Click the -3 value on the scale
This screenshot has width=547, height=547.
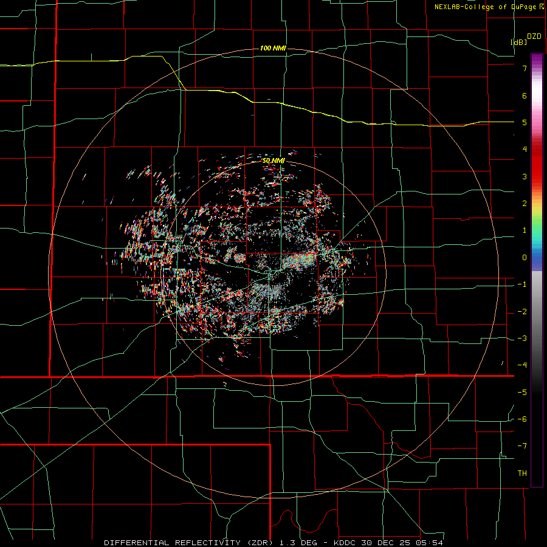tap(522, 339)
